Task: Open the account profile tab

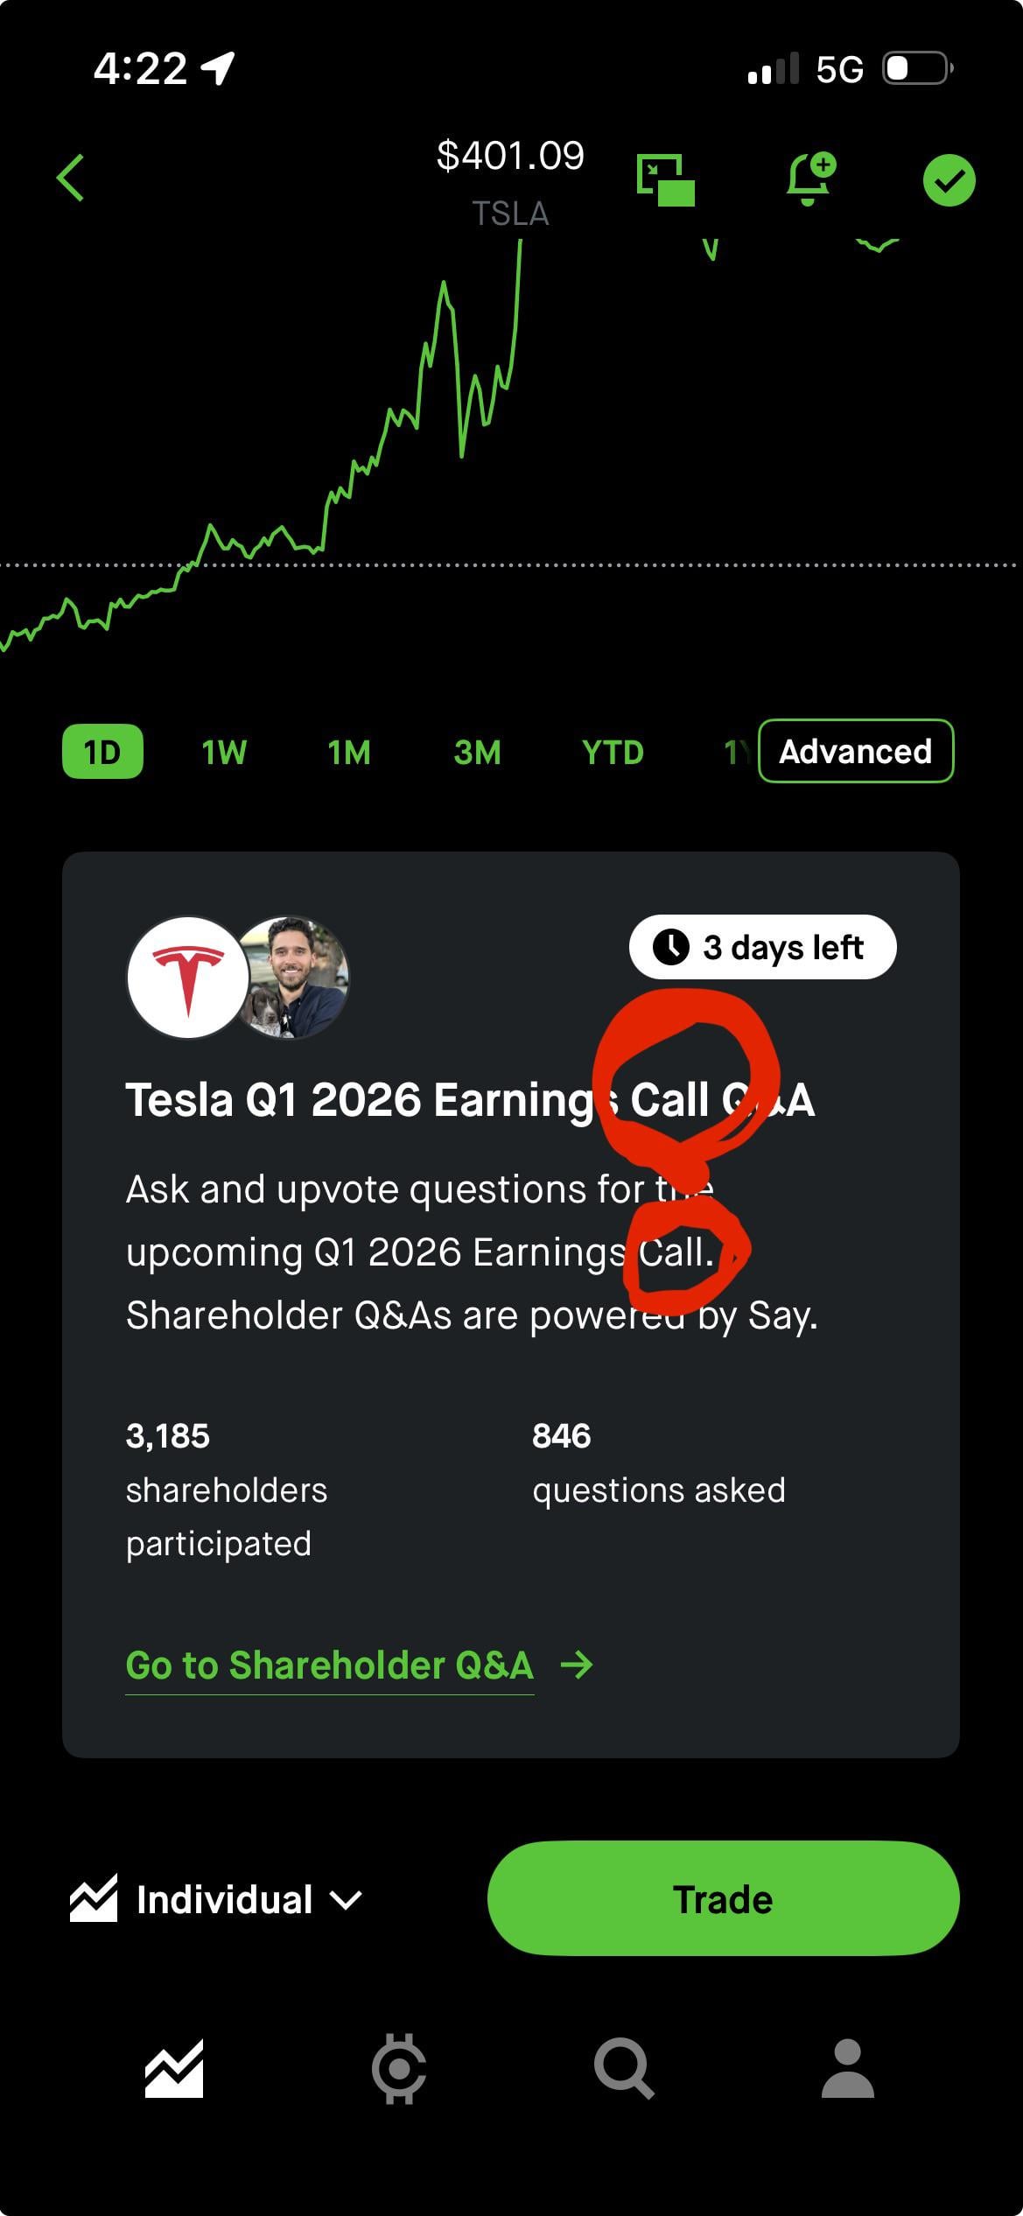Action: tap(848, 2070)
